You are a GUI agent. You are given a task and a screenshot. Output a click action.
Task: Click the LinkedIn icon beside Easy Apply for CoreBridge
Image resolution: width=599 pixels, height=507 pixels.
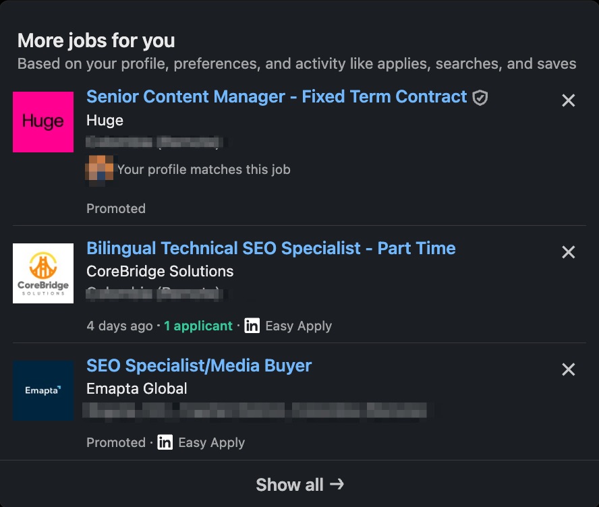click(x=252, y=326)
